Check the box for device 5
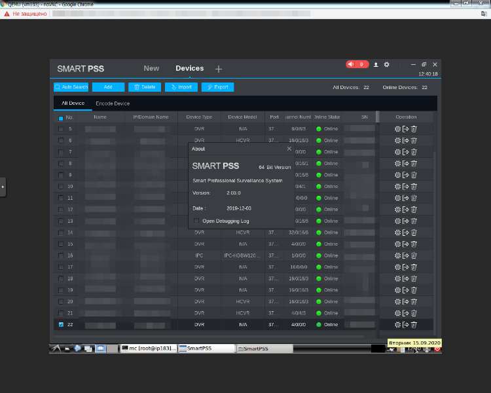The image size is (491, 393). (61, 129)
